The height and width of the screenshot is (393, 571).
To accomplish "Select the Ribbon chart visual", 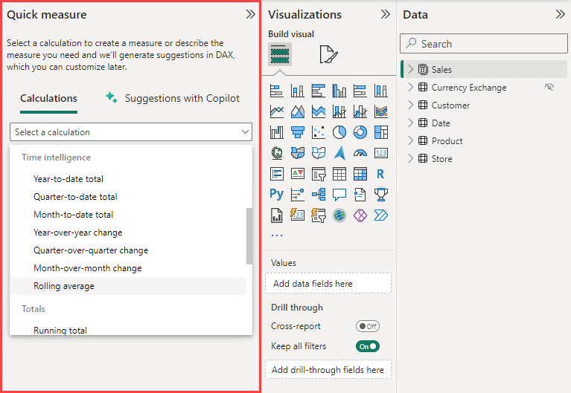I will [x=381, y=111].
